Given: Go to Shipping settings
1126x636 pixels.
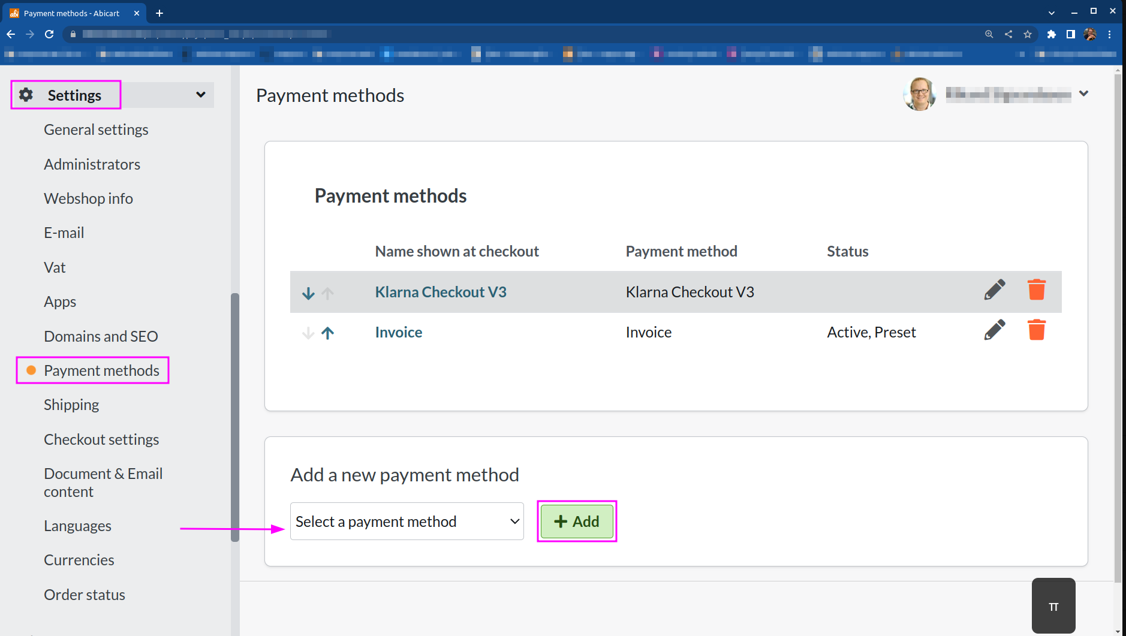Looking at the screenshot, I should click(71, 405).
